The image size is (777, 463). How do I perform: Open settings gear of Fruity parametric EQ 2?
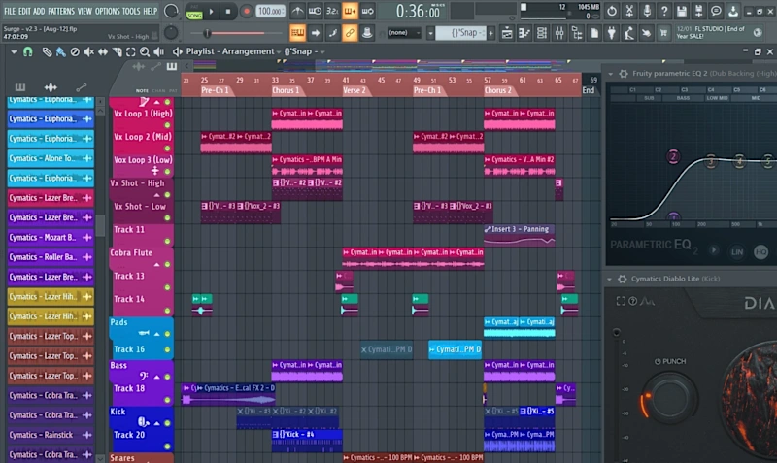point(624,74)
